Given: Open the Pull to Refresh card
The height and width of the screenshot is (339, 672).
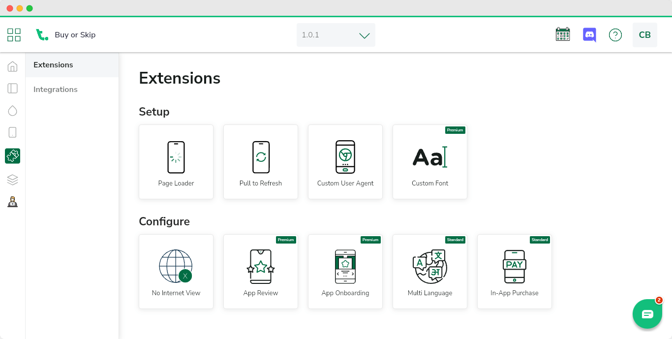Looking at the screenshot, I should [261, 162].
